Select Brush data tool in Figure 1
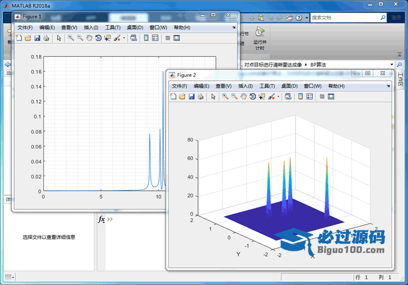408x285 pixels. point(117,38)
